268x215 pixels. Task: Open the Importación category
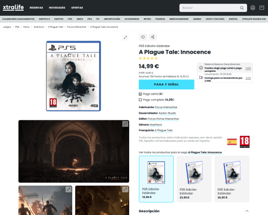click(112, 19)
